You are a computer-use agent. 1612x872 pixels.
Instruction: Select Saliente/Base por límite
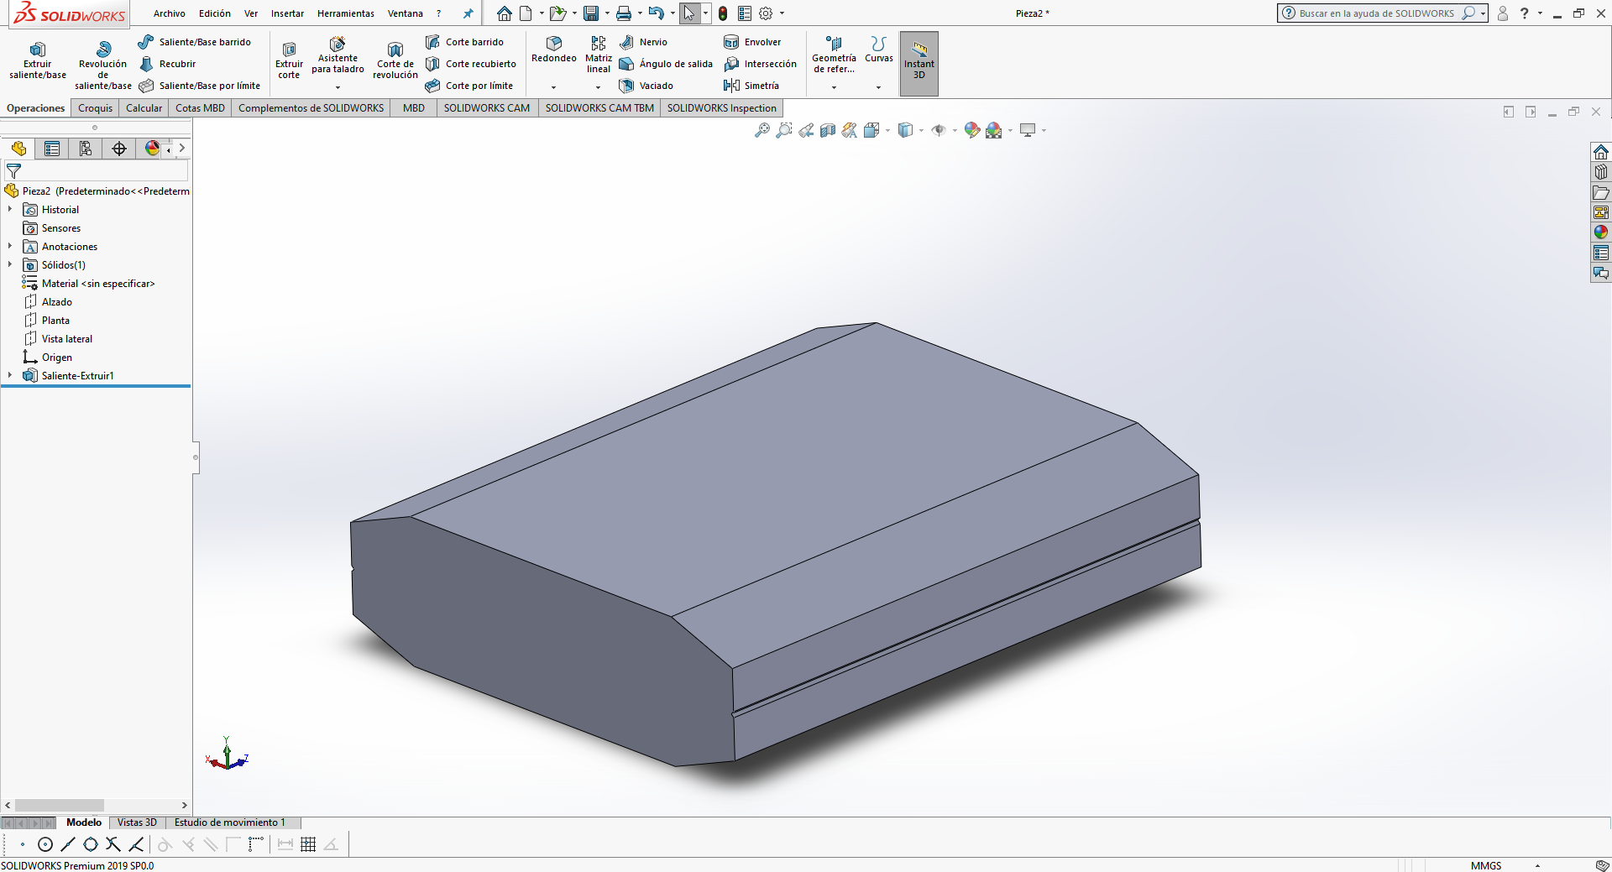[200, 86]
